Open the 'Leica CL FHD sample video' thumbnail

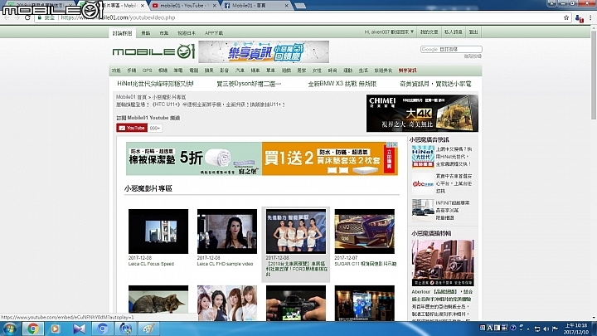[227, 231]
